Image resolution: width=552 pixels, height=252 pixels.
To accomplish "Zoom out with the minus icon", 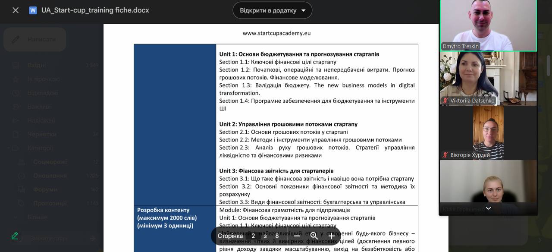I will tap(297, 236).
